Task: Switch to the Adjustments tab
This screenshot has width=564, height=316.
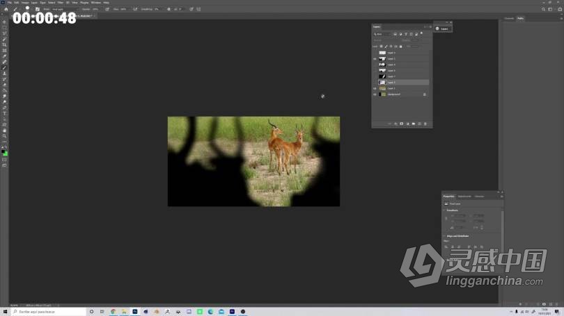Action: pyautogui.click(x=464, y=197)
